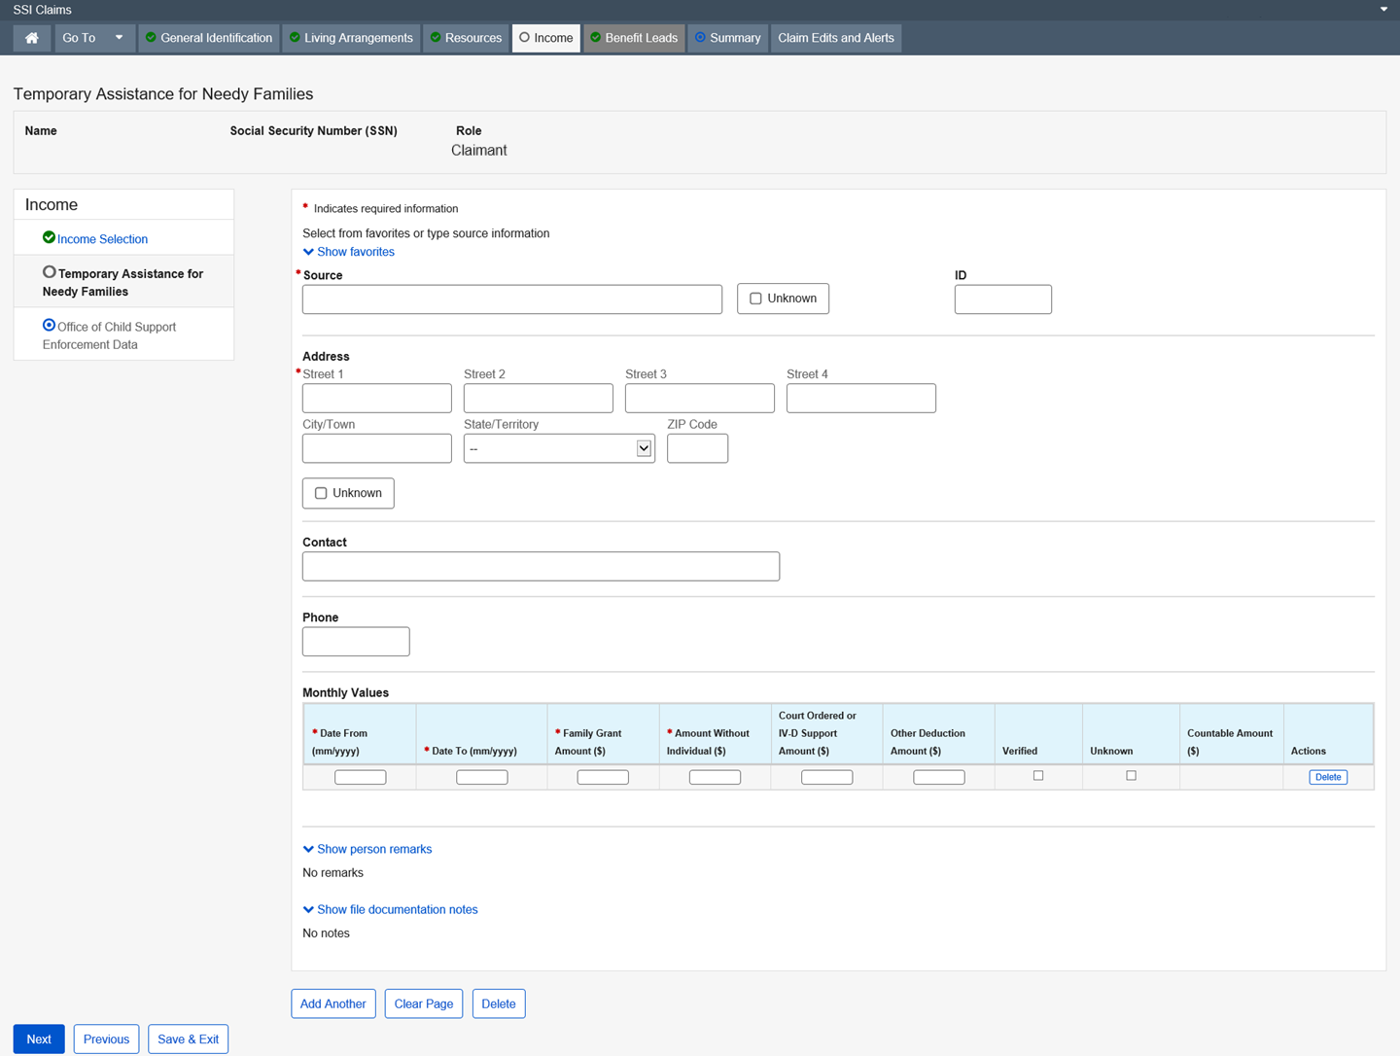This screenshot has width=1400, height=1056.
Task: Check the Unknown box next to Source
Action: 755,299
